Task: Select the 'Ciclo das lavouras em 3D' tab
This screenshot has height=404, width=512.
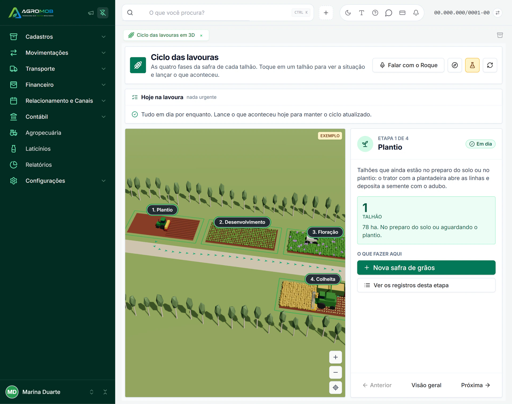Action: 166,35
